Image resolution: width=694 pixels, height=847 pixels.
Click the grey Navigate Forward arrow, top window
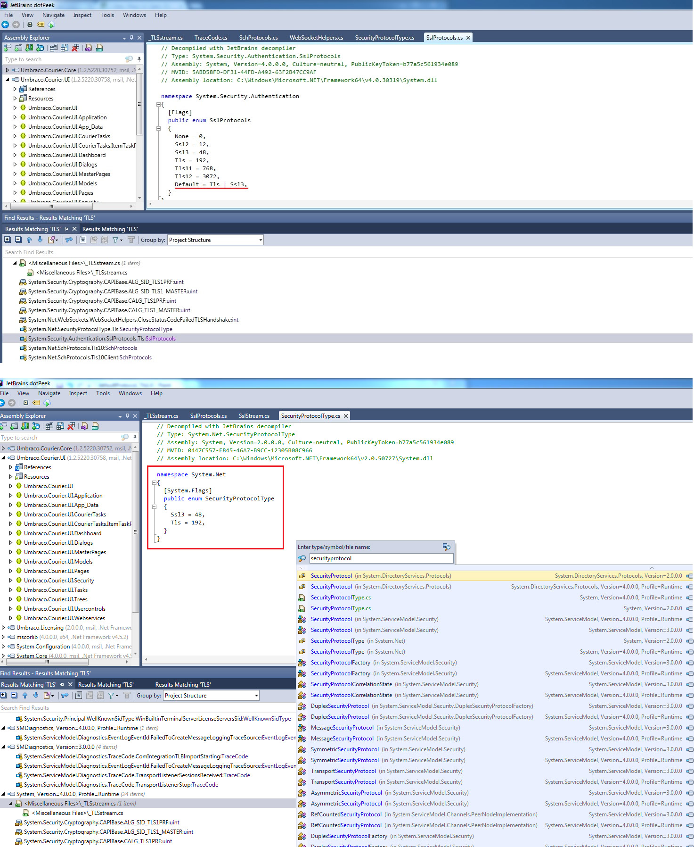click(x=16, y=25)
